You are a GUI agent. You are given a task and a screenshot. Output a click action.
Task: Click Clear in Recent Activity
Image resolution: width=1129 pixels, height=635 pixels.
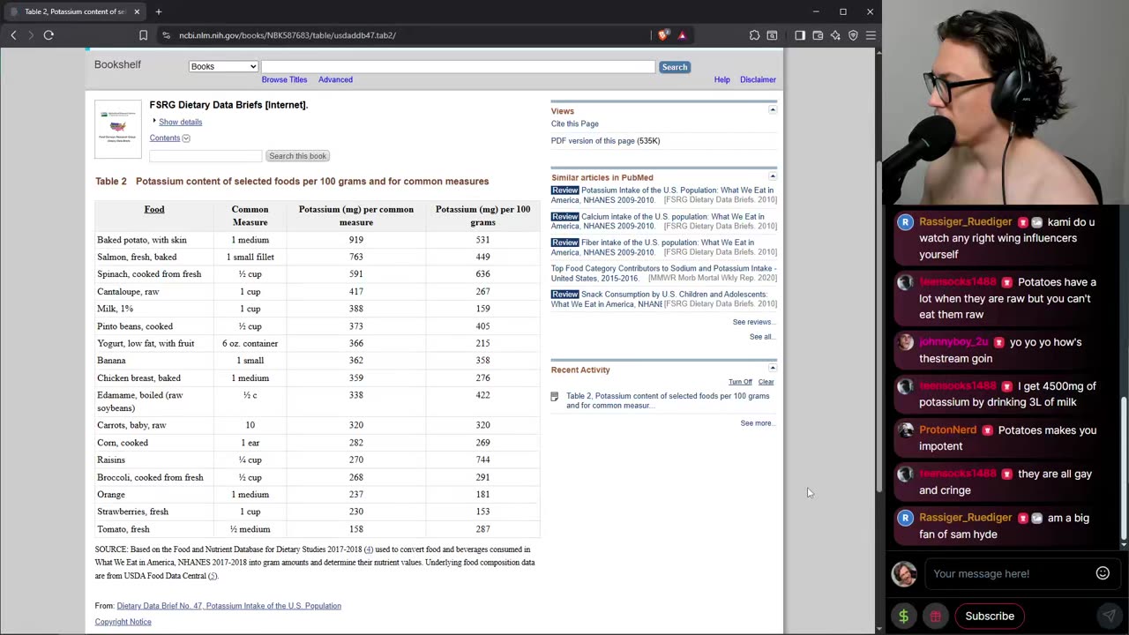[766, 382]
